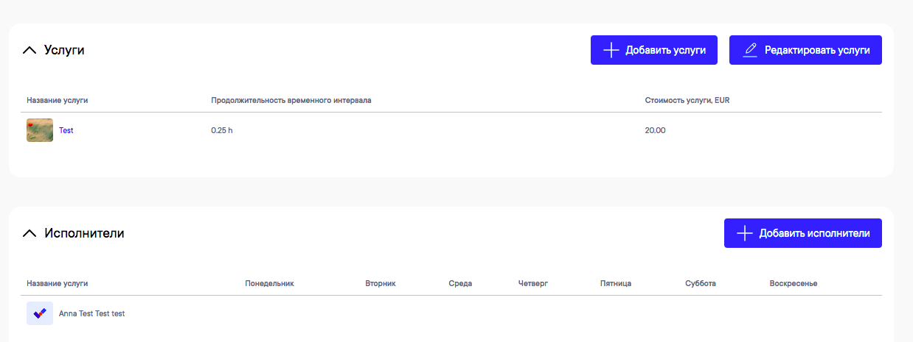Click the Редактировать услуги button
The width and height of the screenshot is (913, 342).
click(x=805, y=50)
